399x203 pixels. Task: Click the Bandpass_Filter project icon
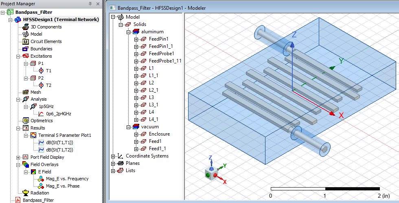10,12
